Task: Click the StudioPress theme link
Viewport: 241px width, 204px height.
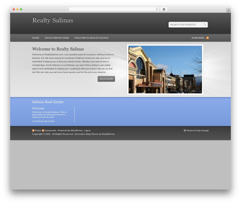Action: click(108, 134)
